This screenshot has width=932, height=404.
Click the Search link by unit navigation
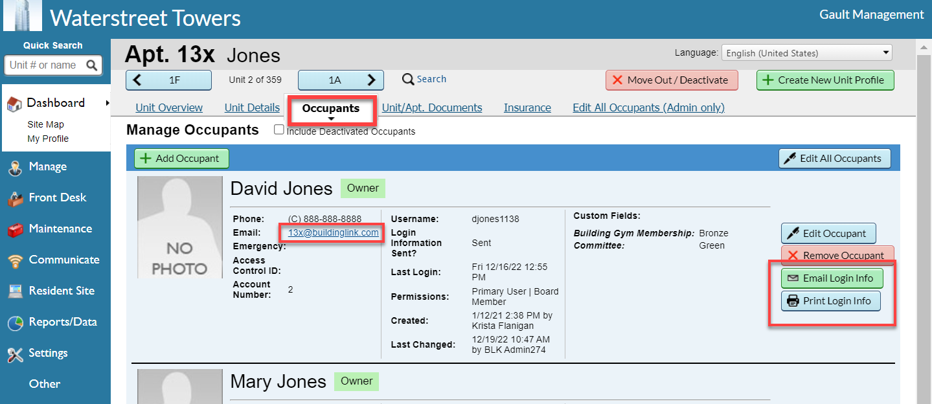tap(431, 79)
